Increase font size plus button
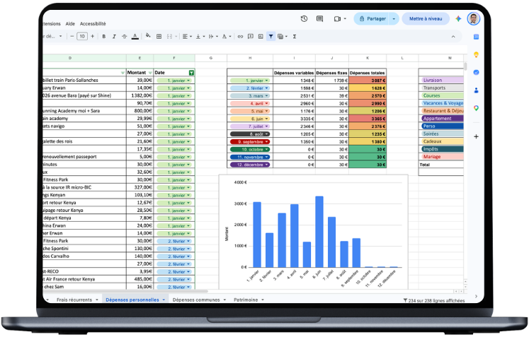 (93, 36)
